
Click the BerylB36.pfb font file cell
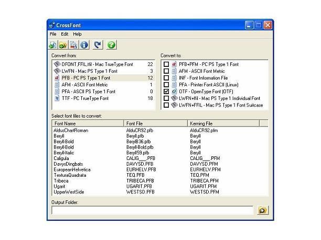138,141
